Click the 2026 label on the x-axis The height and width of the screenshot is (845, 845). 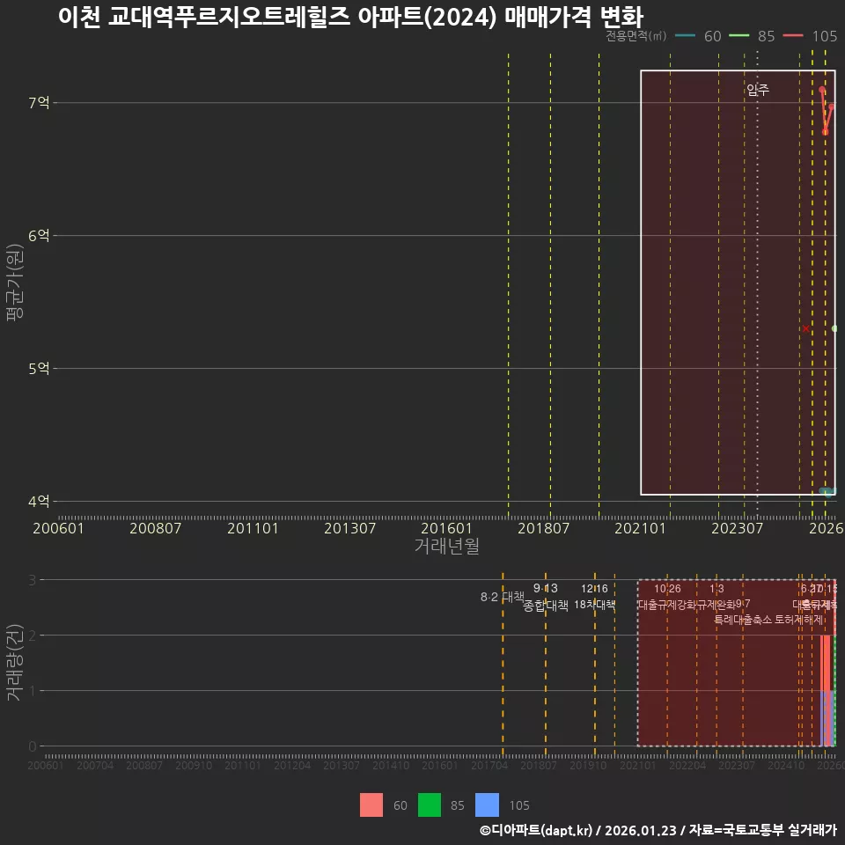pos(827,528)
